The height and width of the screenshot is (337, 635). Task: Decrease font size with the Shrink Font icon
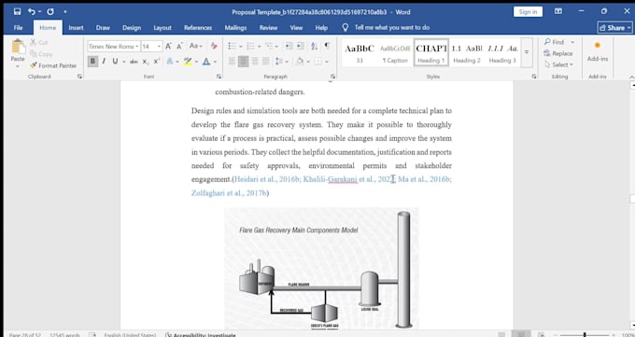179,46
